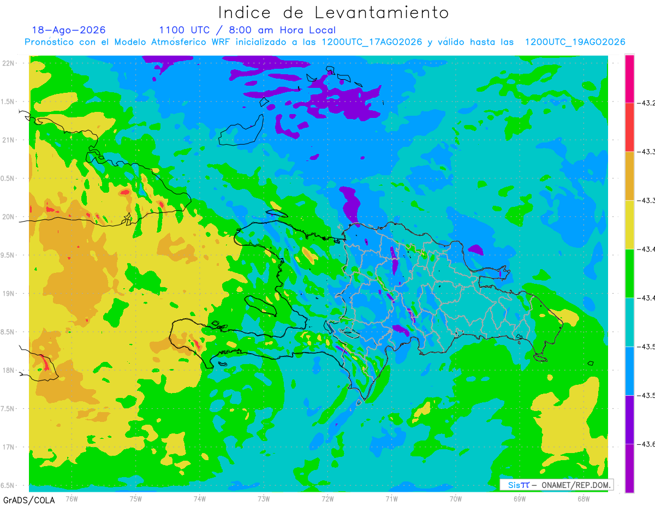Click the 75W longitude label
Viewport: 655px width, 506px height.
136,498
